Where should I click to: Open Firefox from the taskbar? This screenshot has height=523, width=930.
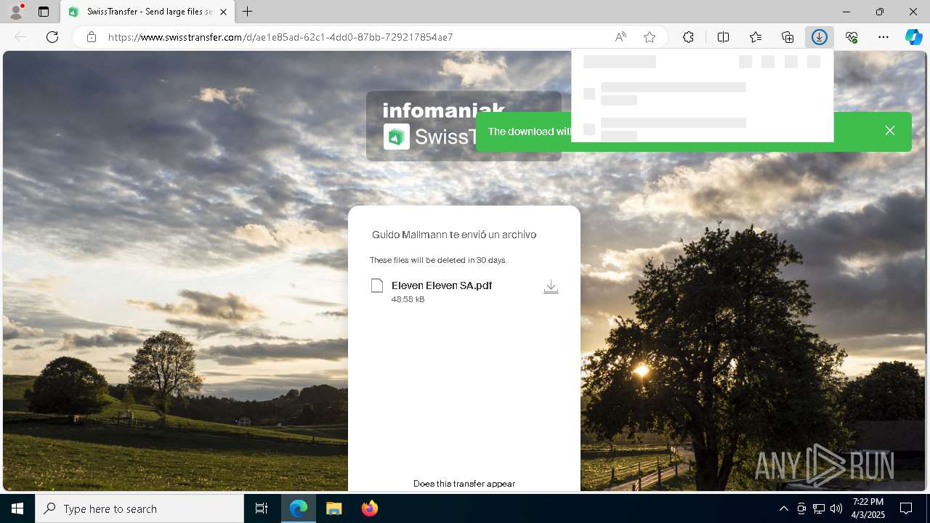coord(370,508)
